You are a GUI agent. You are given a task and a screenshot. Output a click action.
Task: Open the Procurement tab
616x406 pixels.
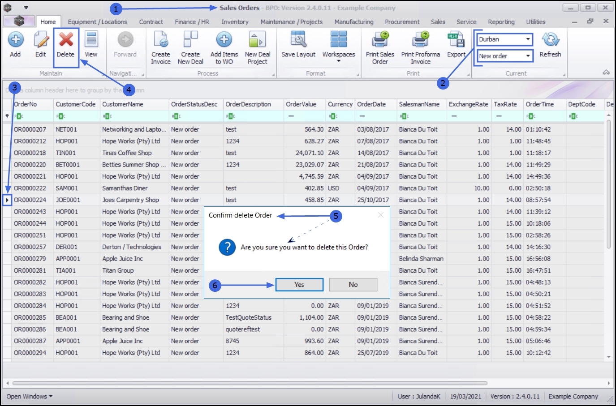tap(402, 21)
